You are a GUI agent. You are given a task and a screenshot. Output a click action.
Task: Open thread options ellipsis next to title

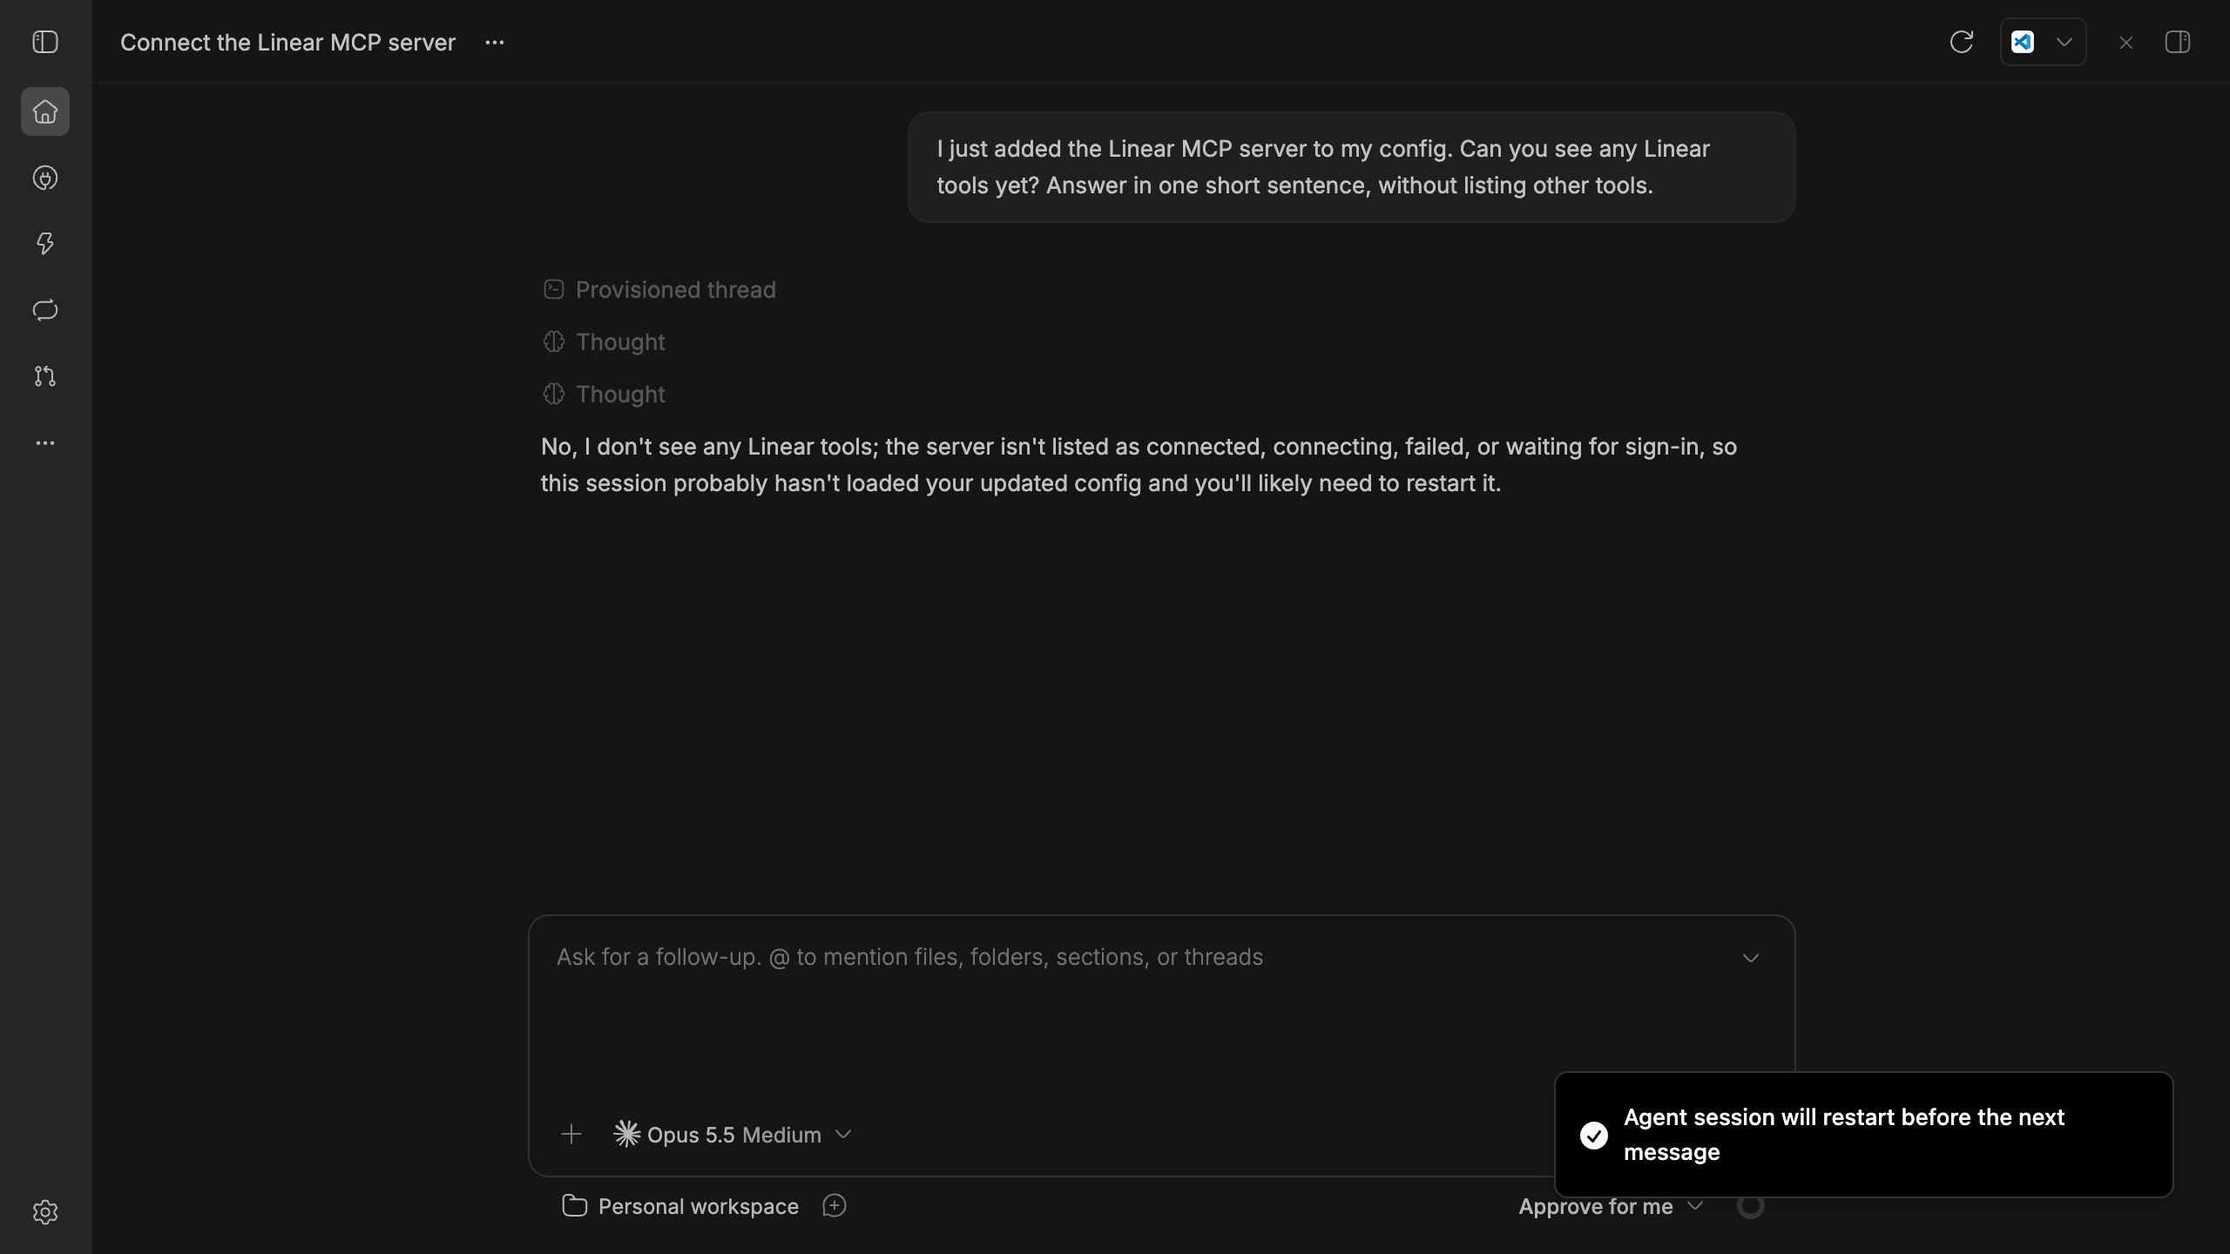click(x=495, y=43)
